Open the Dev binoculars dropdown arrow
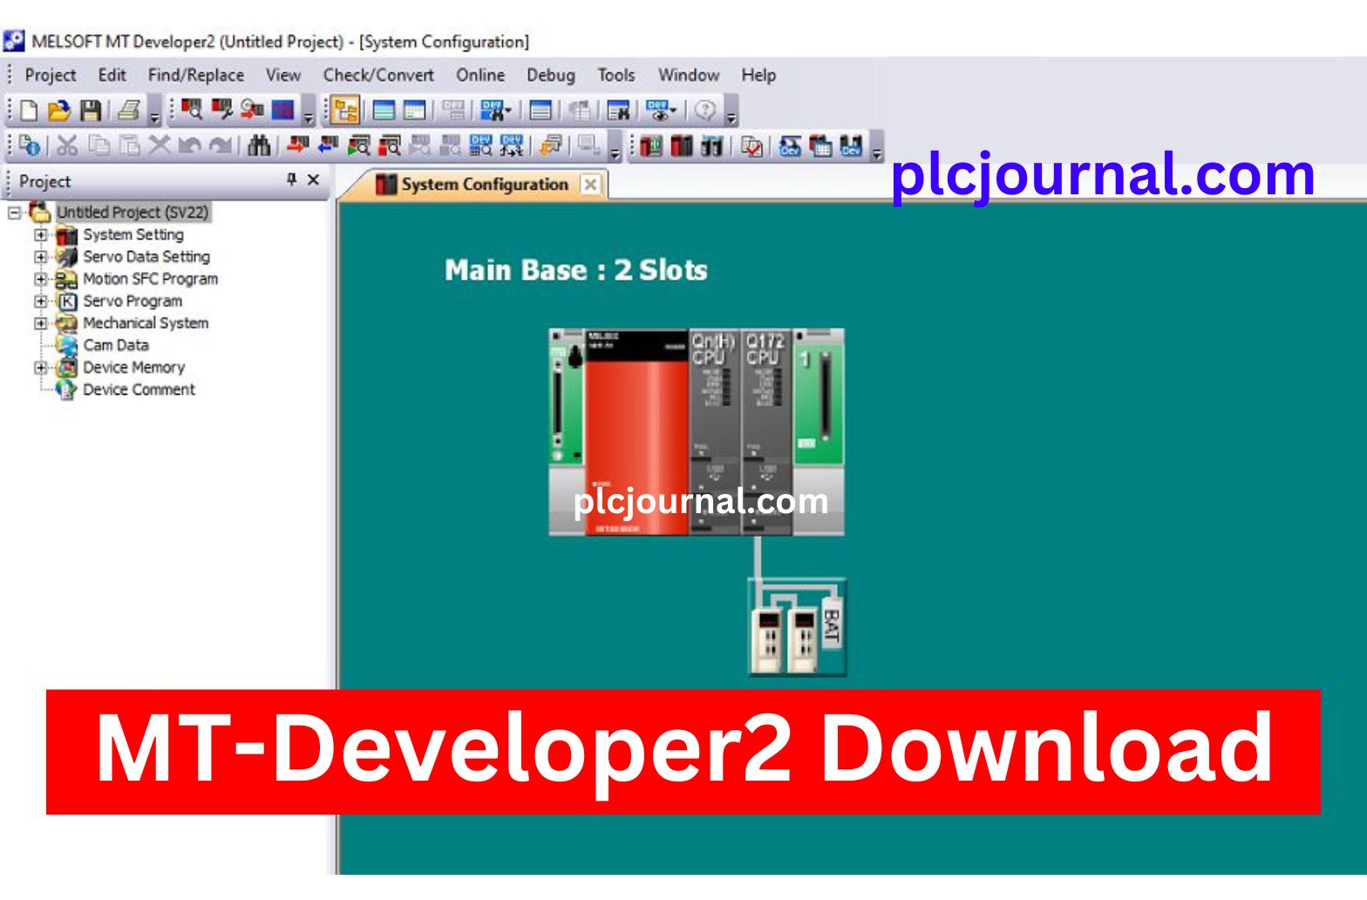Viewport: 1367px width, 900px height. pyautogui.click(x=507, y=112)
